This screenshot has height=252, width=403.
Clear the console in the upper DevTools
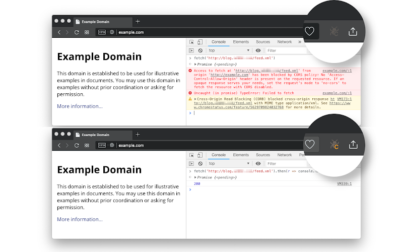(200, 51)
